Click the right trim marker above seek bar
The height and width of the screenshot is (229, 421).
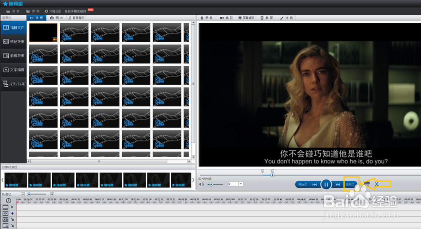pyautogui.click(x=272, y=171)
